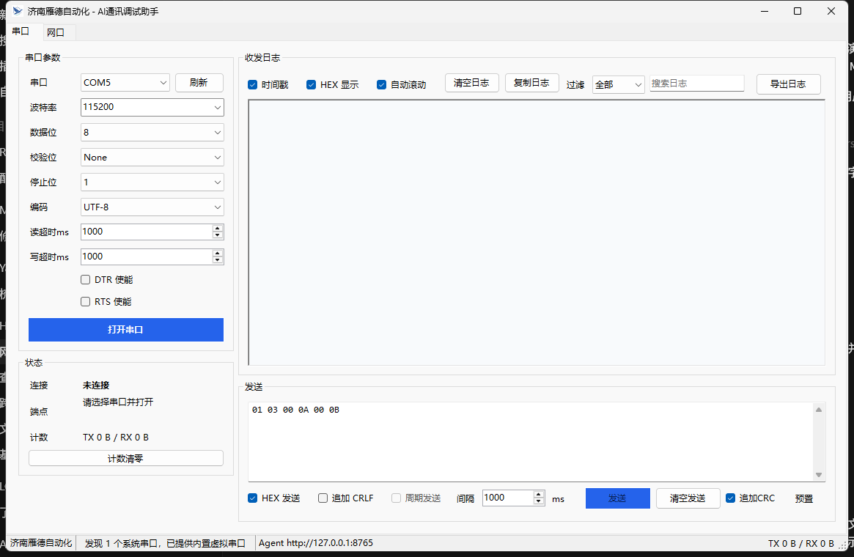Click the 刷新 refresh button
This screenshot has width=854, height=557.
[x=199, y=83]
